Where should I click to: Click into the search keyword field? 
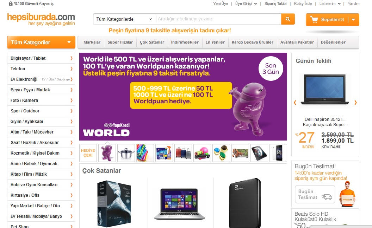[218, 19]
